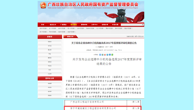
Task: Click the 监事会主席 sidebar header
Action: point(50,78)
